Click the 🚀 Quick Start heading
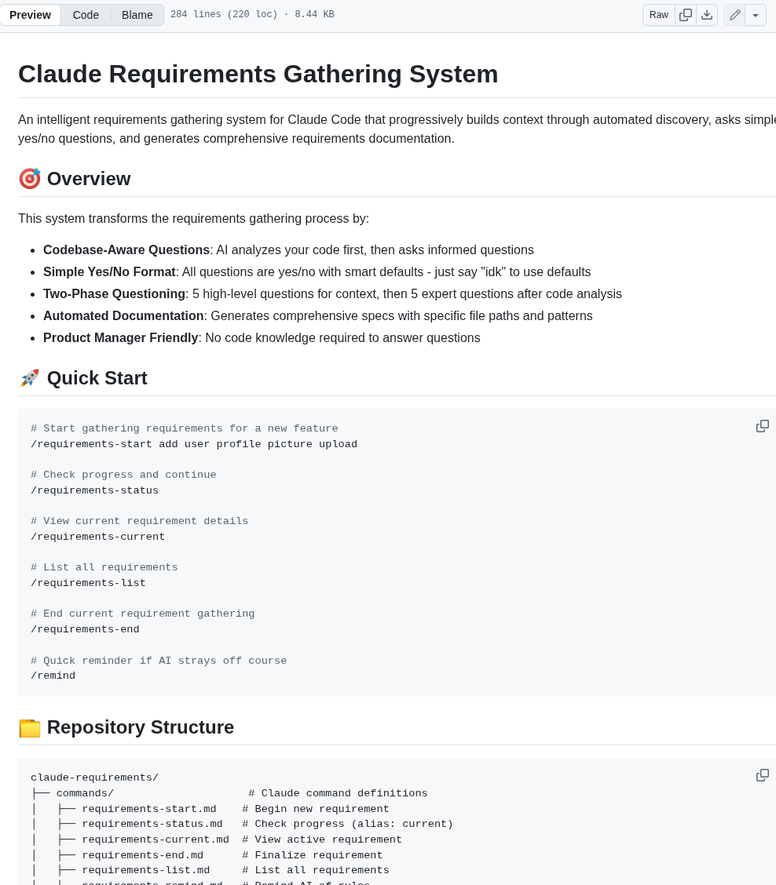This screenshot has height=885, width=776. click(x=82, y=377)
